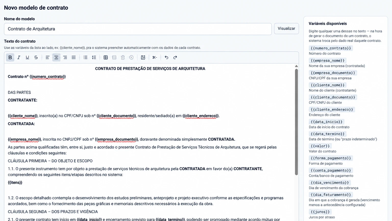Toggle bold formatting in the editor toolbar
392x221 pixels.
click(x=10, y=58)
